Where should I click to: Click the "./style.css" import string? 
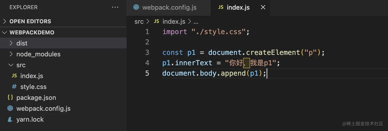(x=219, y=32)
